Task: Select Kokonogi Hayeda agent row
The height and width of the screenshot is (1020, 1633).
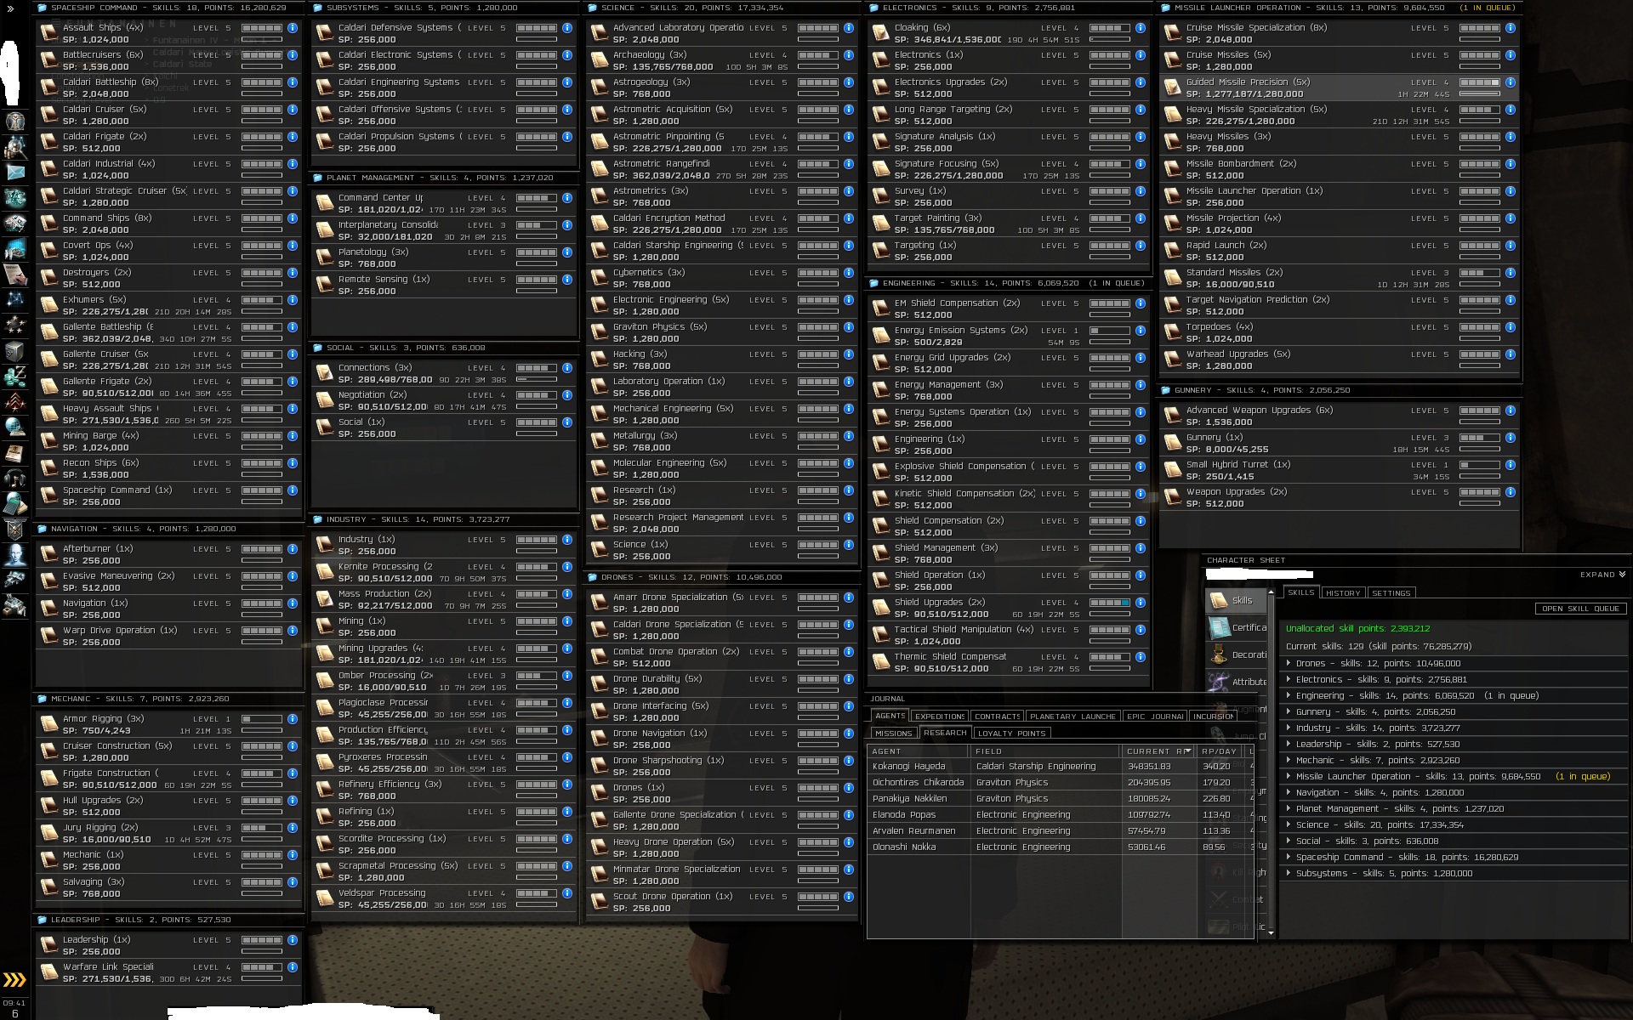Action: click(910, 767)
